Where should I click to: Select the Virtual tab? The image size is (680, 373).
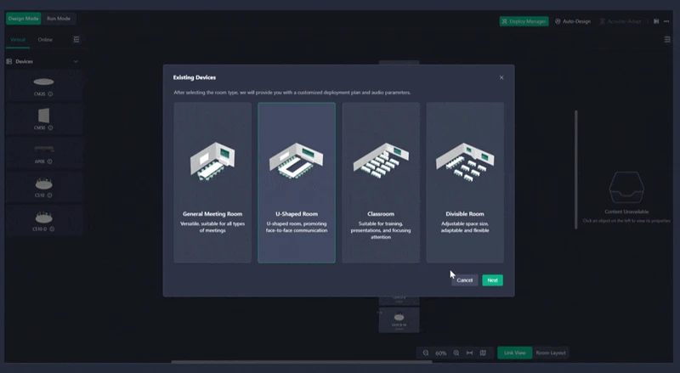17,39
